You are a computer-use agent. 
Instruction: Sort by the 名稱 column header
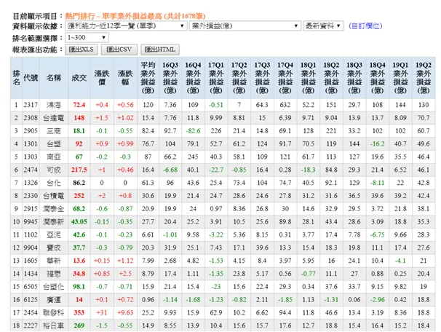coord(53,78)
